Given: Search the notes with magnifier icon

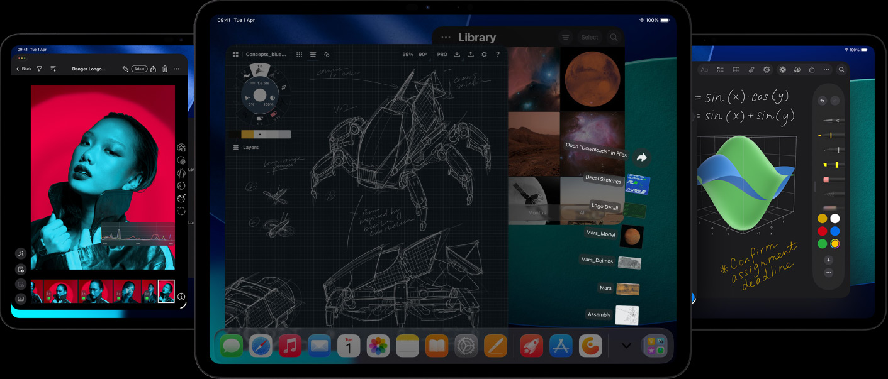Looking at the screenshot, I should click(x=841, y=70).
